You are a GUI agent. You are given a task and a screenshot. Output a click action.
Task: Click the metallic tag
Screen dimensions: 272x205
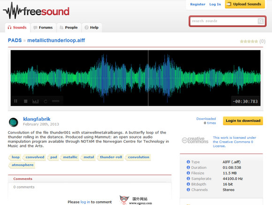click(x=70, y=157)
